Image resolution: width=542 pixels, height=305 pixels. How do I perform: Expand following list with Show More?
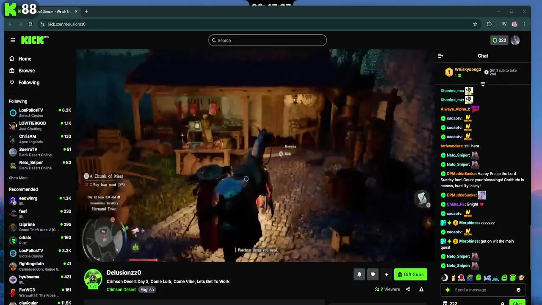pyautogui.click(x=18, y=178)
